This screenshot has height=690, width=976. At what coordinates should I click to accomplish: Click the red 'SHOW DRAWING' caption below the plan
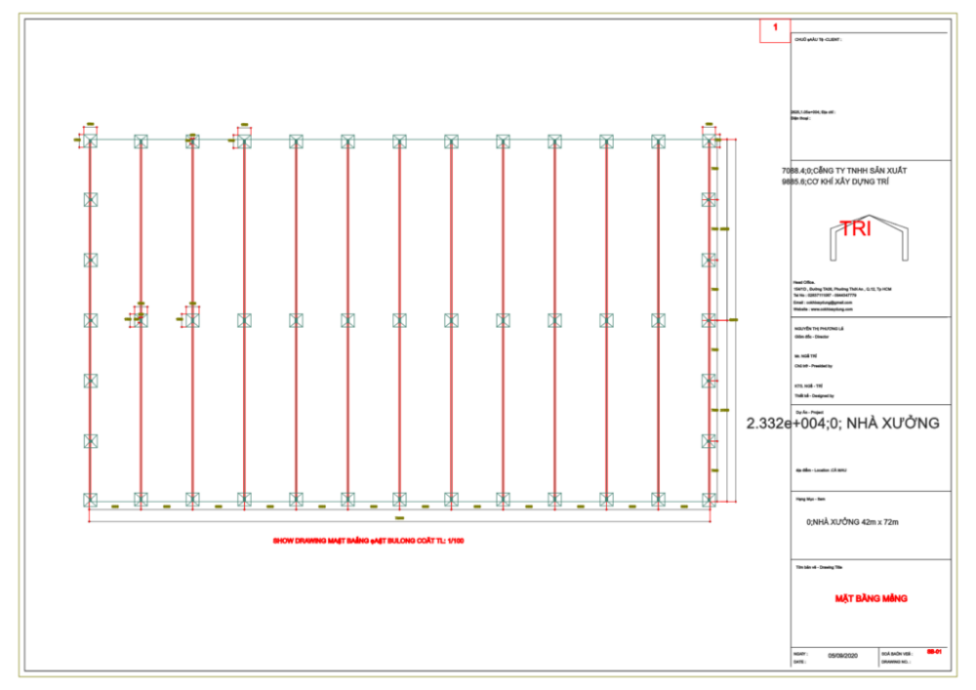(x=368, y=541)
